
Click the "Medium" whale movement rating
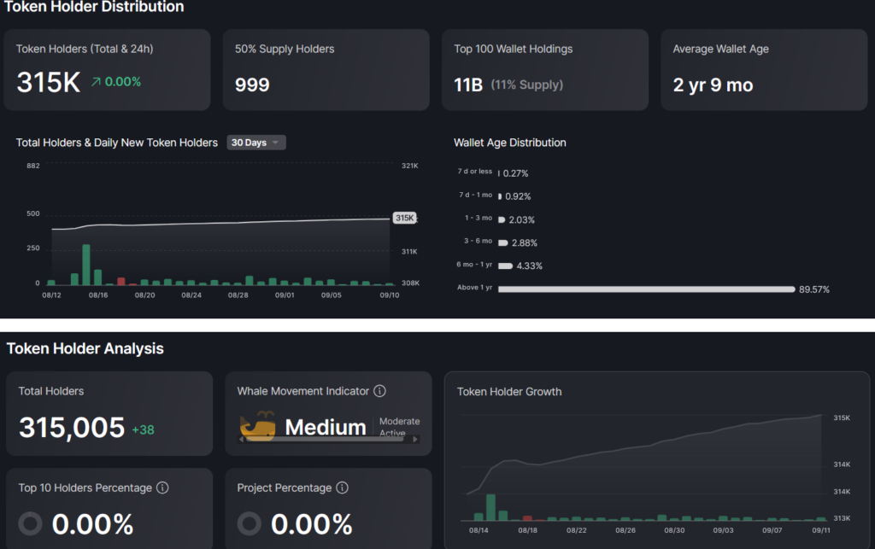click(x=326, y=428)
